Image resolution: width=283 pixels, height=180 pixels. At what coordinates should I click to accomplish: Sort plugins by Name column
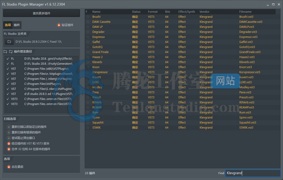96,12
